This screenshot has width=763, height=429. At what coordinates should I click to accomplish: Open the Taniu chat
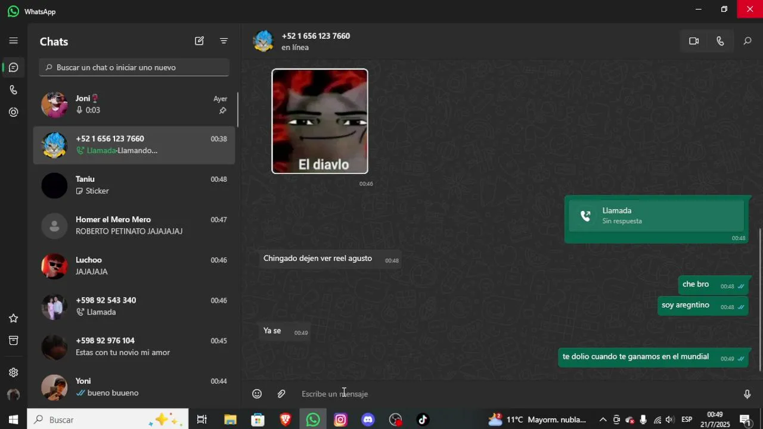coord(134,185)
